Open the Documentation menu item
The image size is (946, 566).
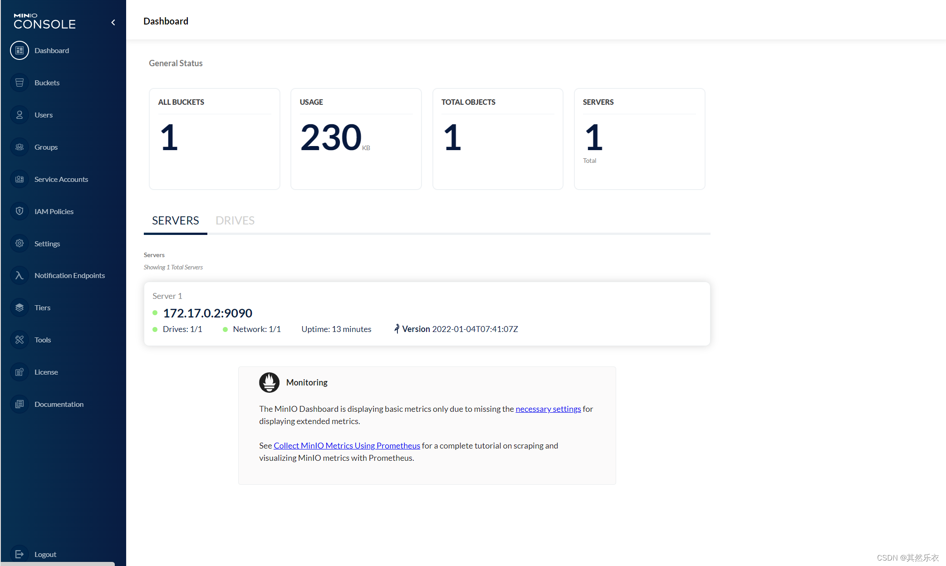tap(59, 404)
